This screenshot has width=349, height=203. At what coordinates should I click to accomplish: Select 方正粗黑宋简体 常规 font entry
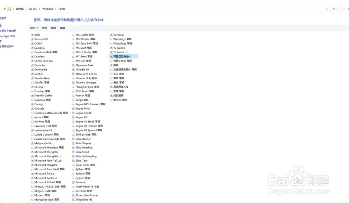tap(125, 70)
